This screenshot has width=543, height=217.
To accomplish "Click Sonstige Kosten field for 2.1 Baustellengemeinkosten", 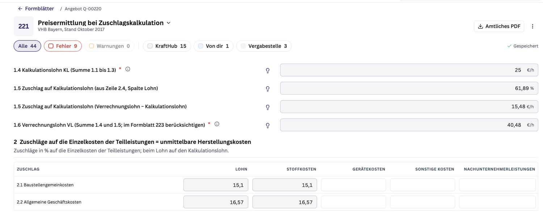I will point(422,185).
